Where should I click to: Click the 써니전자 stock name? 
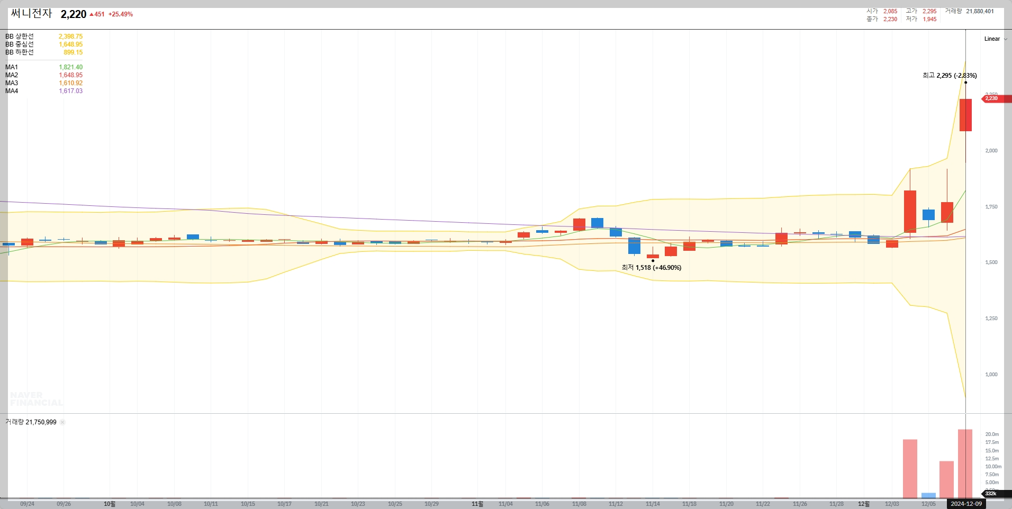32,14
